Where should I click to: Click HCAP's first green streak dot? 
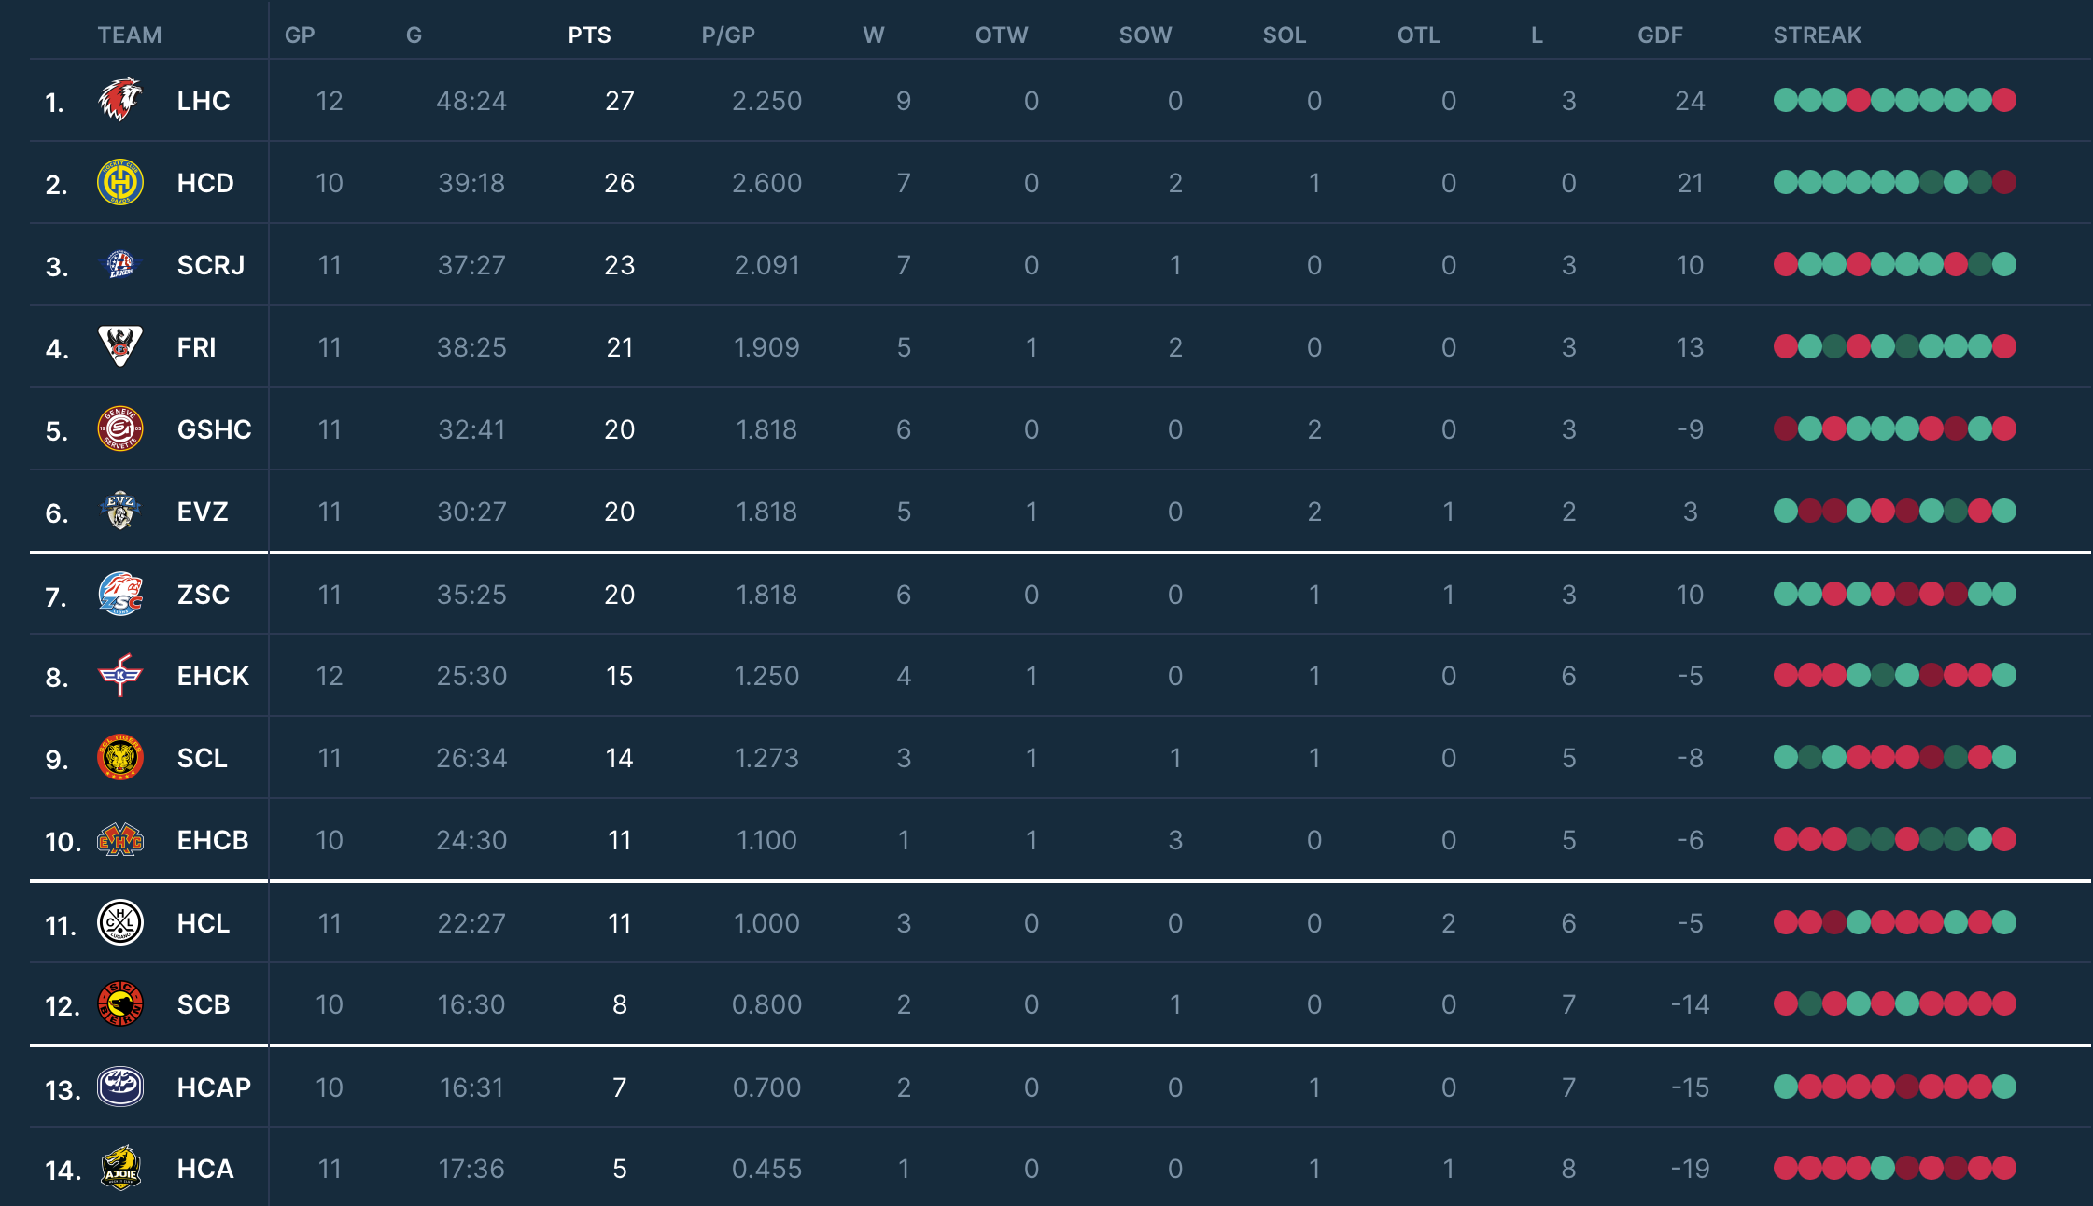(1786, 1087)
